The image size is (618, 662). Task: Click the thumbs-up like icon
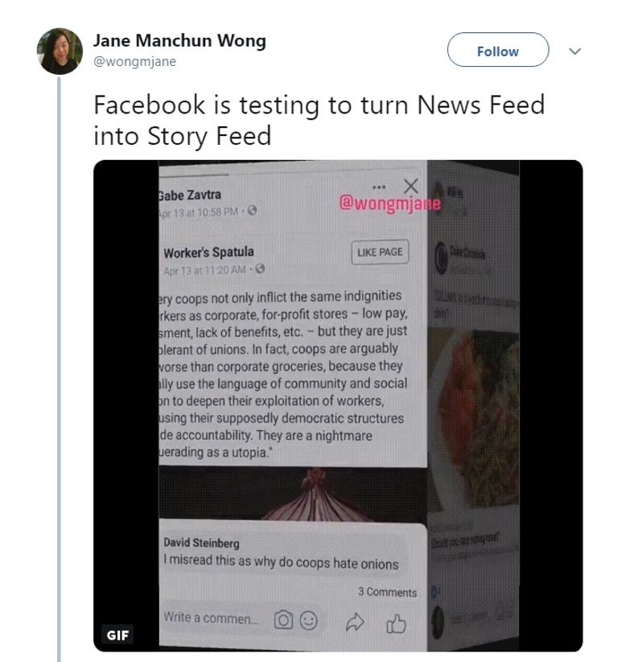(395, 620)
